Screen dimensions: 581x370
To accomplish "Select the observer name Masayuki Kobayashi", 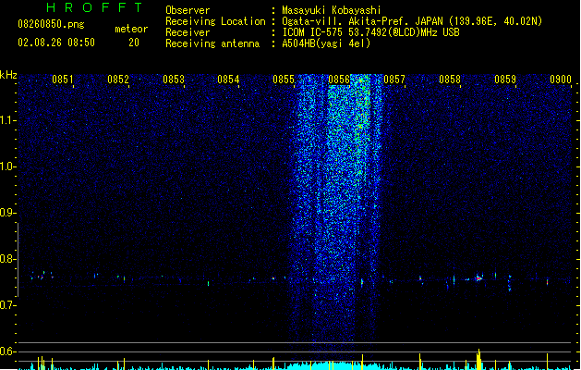I will (x=332, y=10).
